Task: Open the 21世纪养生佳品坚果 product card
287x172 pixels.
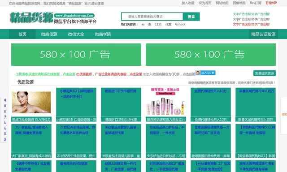Action: point(76,141)
